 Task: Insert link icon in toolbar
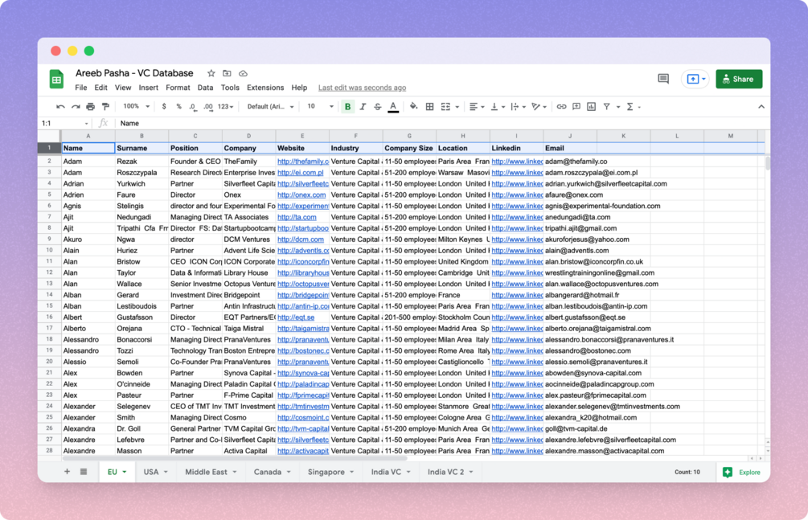(x=562, y=107)
